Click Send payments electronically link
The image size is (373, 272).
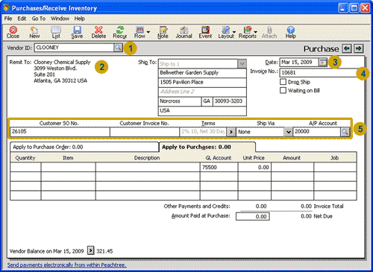[x=67, y=265]
